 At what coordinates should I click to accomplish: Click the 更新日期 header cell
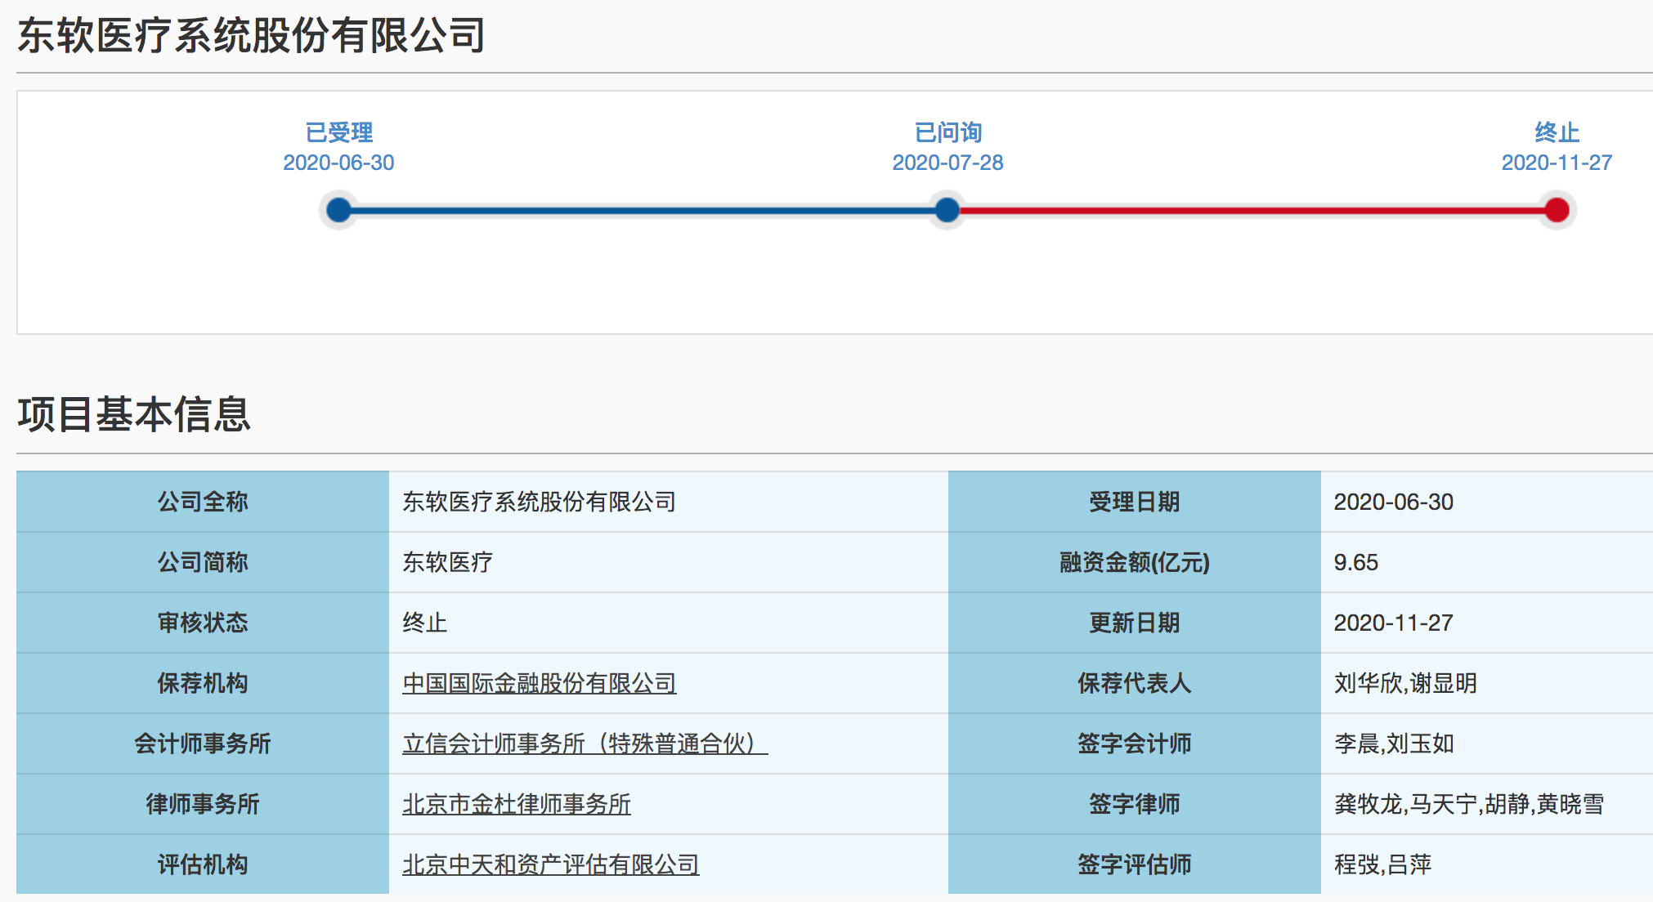pos(1135,623)
